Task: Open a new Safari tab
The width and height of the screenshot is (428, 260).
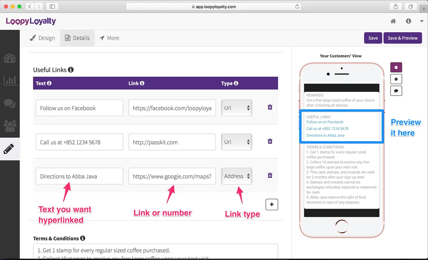Action: 424,9
